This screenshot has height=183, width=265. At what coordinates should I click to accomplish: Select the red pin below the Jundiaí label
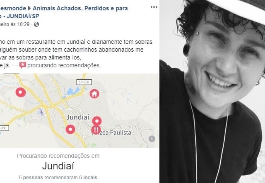(70, 129)
